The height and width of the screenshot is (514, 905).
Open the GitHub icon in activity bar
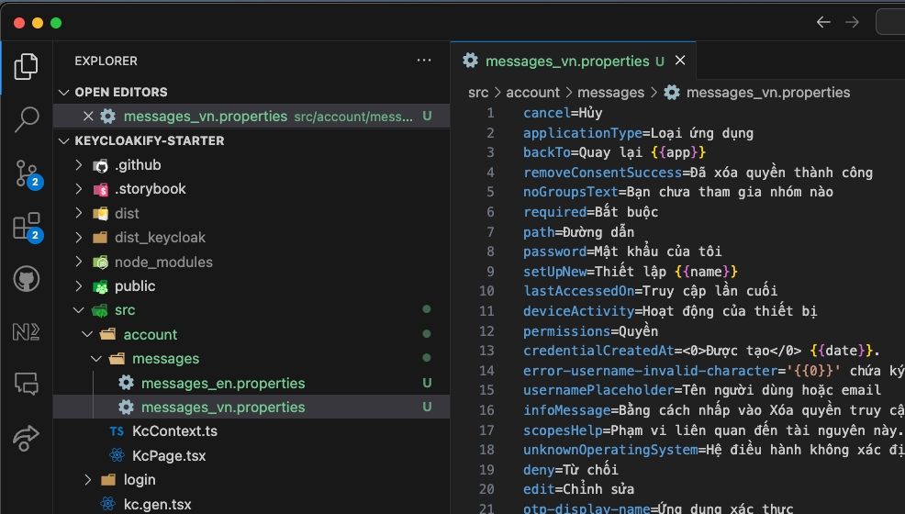pos(27,279)
